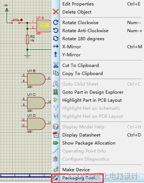Click the scissors Cut To Clipboard icon

pos(56,65)
